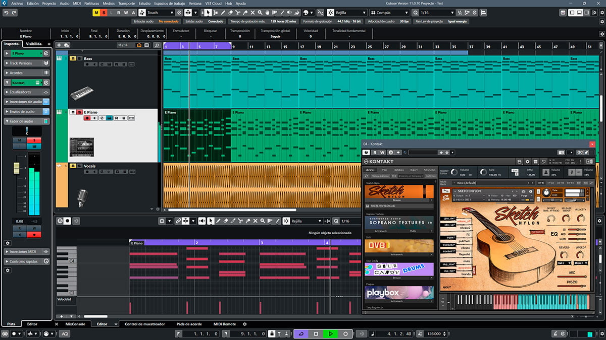606x340 pixels.
Task: Click the Kontakt save disk icon
Action: point(519,161)
